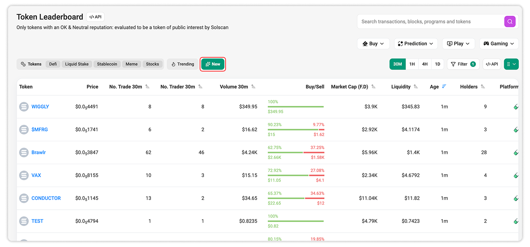Sort by No. Trade 30m icon

(x=147, y=86)
